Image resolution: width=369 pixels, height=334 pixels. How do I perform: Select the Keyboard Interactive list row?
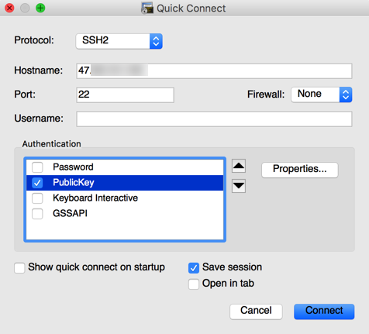coord(125,198)
